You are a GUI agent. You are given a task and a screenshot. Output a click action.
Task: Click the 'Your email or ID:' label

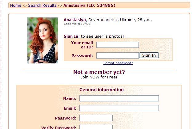click(82, 45)
